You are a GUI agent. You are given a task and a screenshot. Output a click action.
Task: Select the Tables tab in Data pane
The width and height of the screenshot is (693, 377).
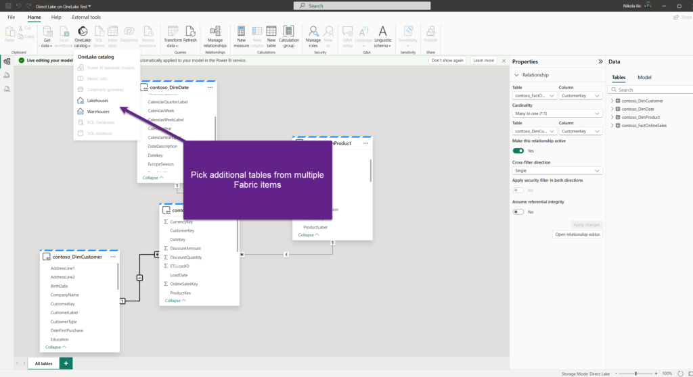tap(619, 77)
